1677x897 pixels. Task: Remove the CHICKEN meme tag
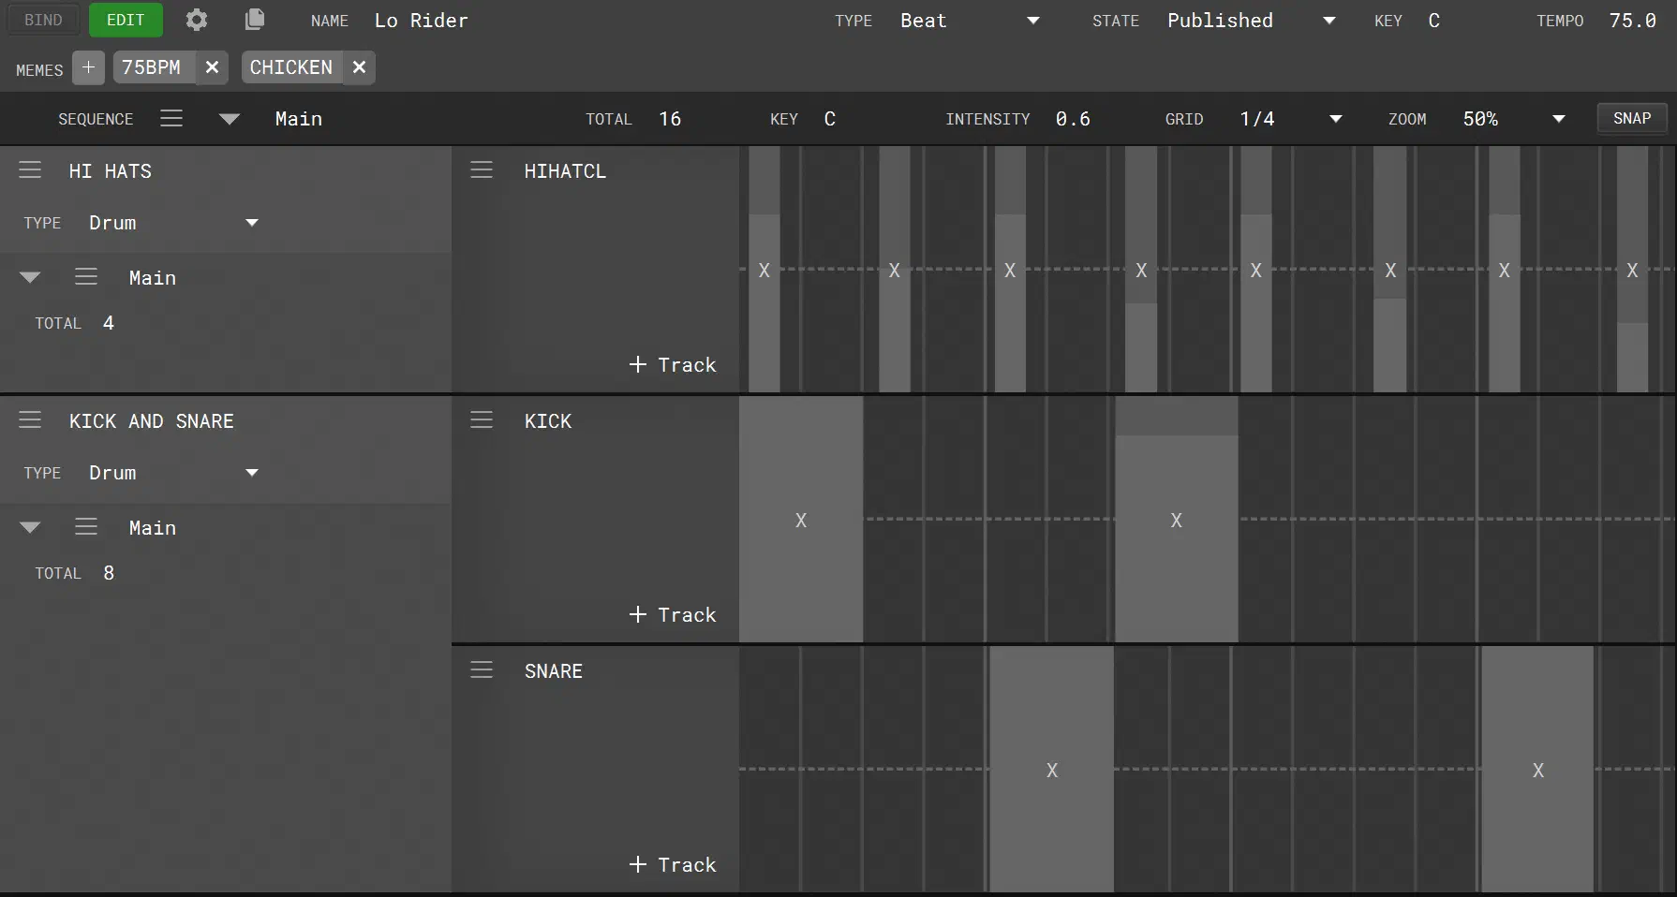[x=359, y=67]
